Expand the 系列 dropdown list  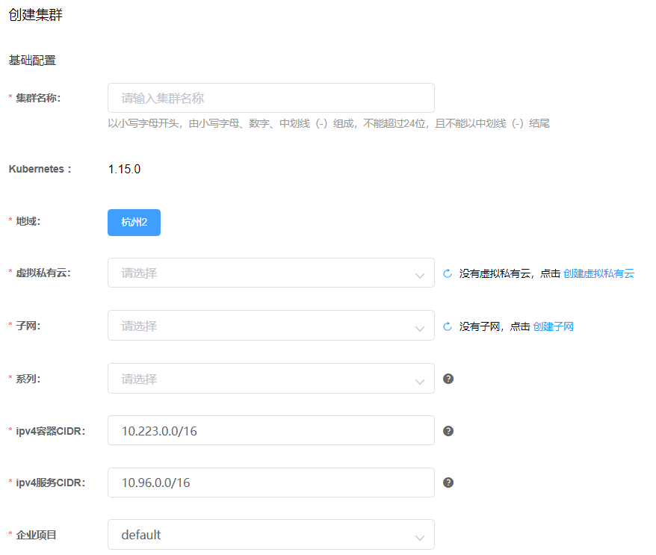[270, 379]
